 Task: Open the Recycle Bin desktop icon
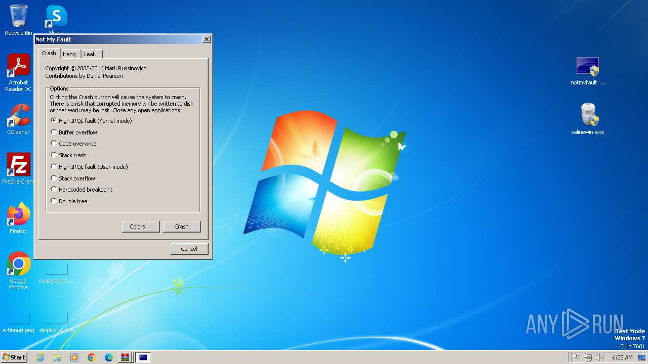pos(18,20)
